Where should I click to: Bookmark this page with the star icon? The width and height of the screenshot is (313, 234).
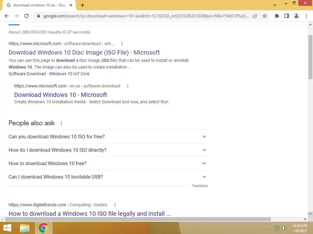coord(265,16)
